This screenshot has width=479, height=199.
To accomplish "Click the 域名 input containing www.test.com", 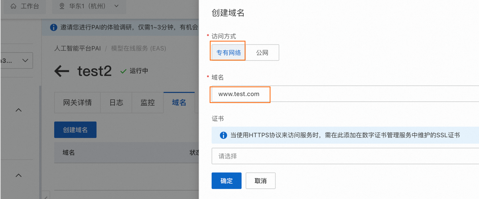I will tap(345, 94).
